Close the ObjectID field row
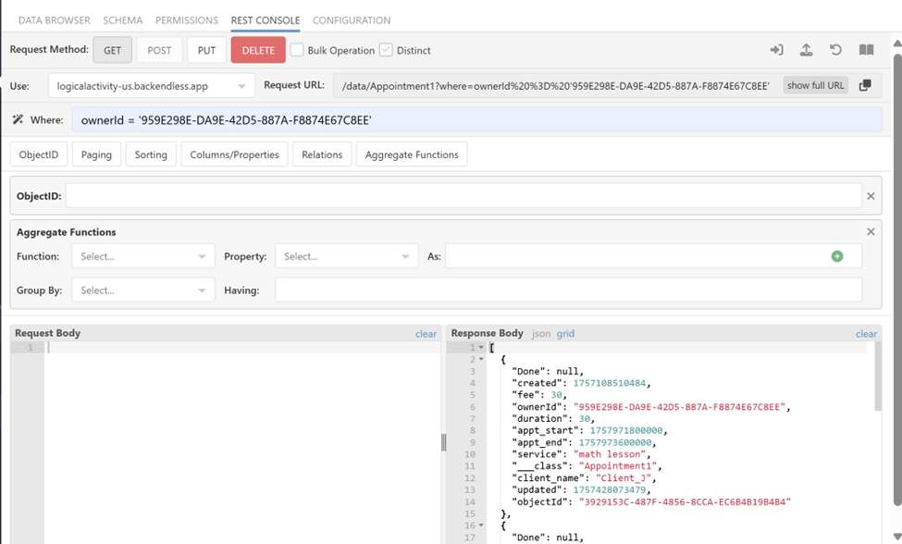Image resolution: width=902 pixels, height=544 pixels. [x=871, y=196]
